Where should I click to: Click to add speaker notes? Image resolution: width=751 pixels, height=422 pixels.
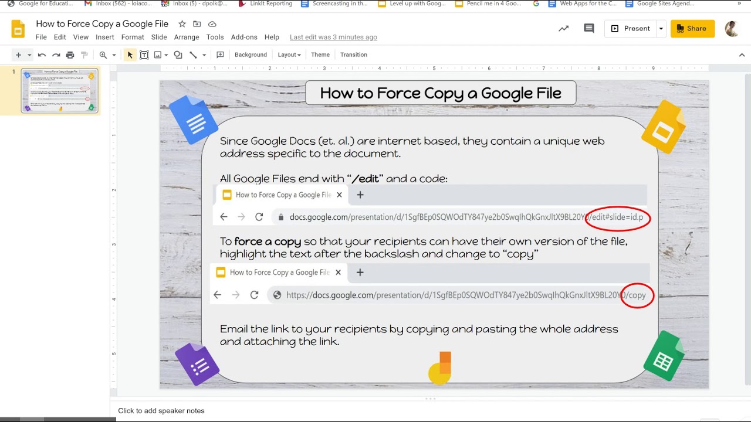pos(161,411)
